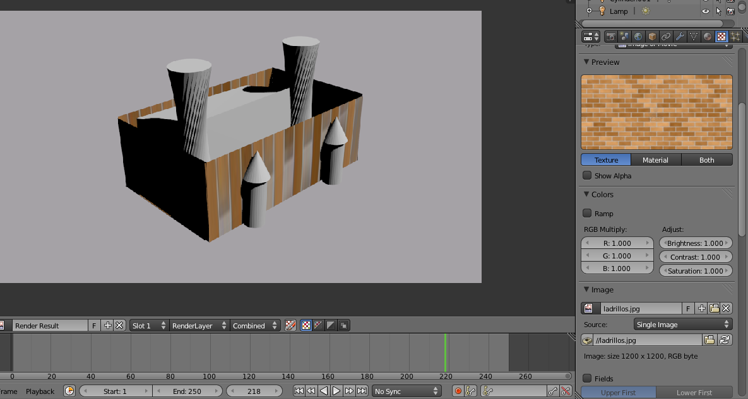Enable the color Ramp checkbox
748x399 pixels.
(x=587, y=214)
